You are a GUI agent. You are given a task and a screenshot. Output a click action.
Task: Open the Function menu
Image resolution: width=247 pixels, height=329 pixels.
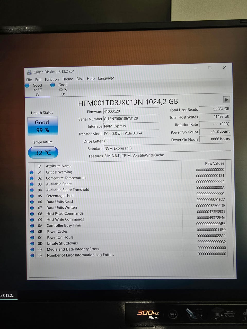click(x=52, y=79)
